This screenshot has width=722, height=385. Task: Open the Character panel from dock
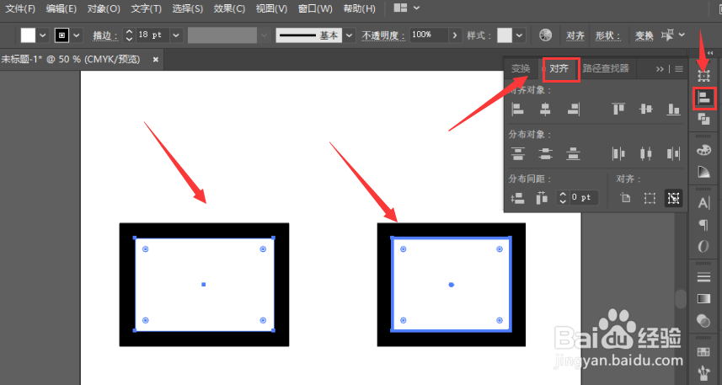(x=703, y=203)
